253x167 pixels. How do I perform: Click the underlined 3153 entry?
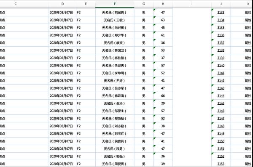(221, 164)
